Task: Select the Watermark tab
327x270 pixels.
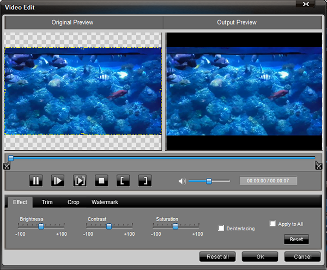Action: 105,202
